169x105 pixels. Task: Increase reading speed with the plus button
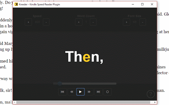click(28, 22)
